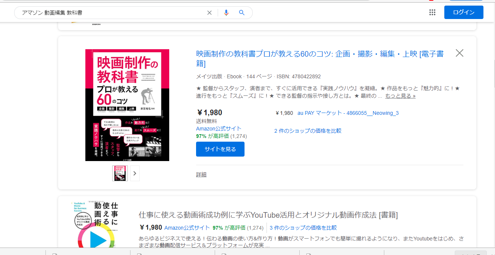Open the Google apps grid
This screenshot has height=255, width=495.
point(432,12)
